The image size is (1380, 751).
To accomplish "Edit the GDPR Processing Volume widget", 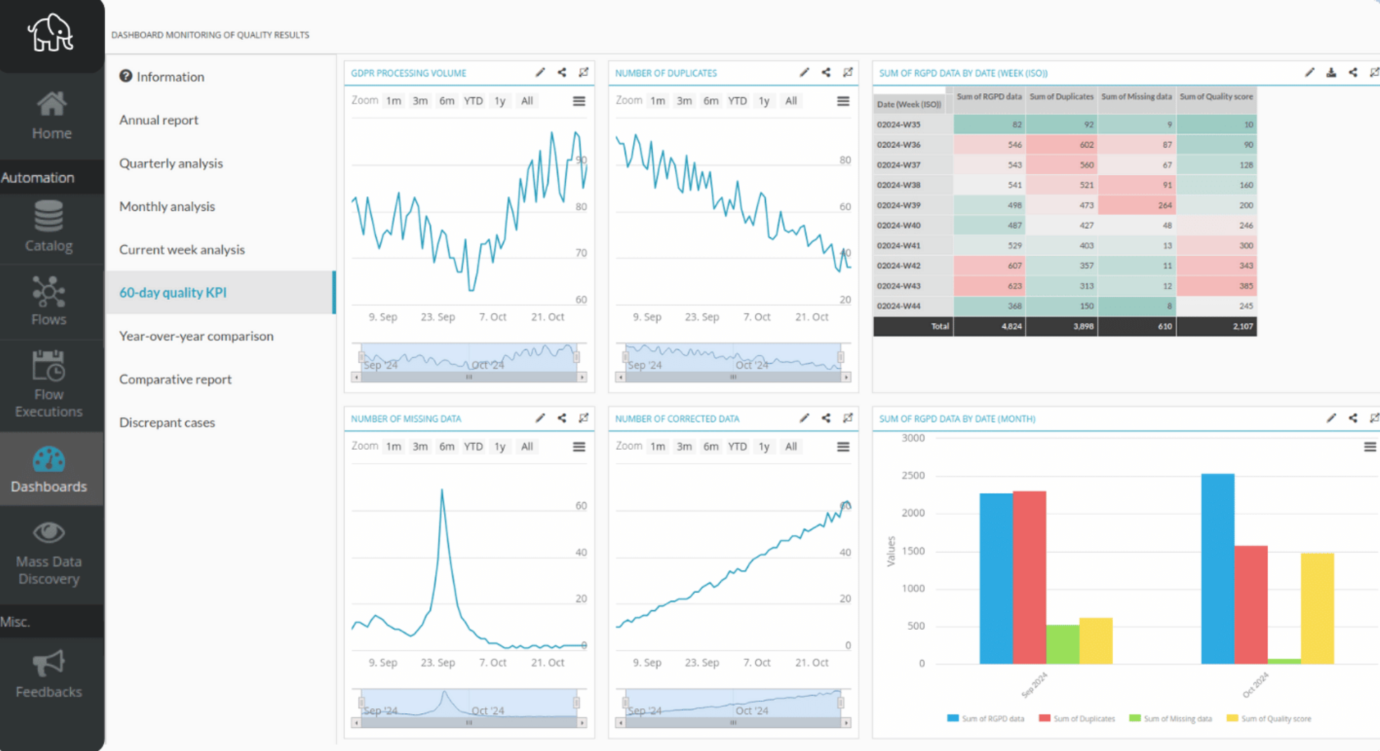I will click(x=540, y=72).
